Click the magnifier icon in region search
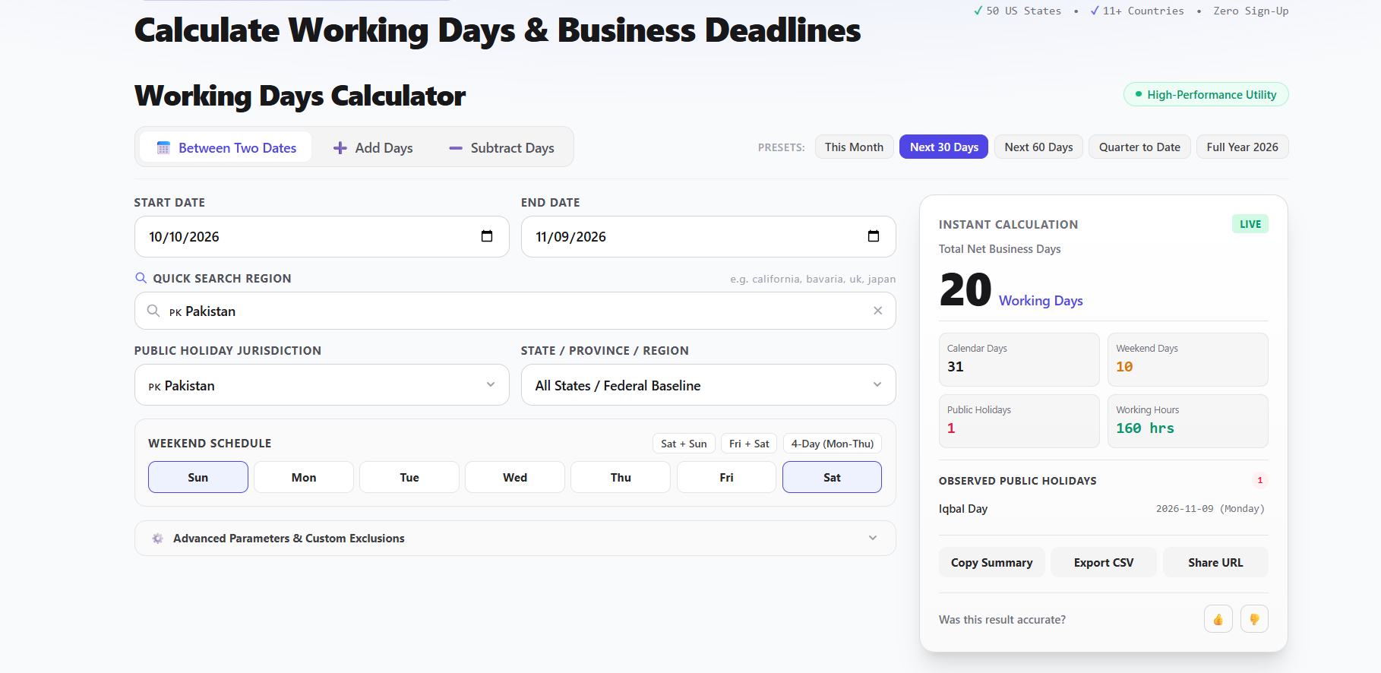The height and width of the screenshot is (673, 1381). pyautogui.click(x=153, y=311)
